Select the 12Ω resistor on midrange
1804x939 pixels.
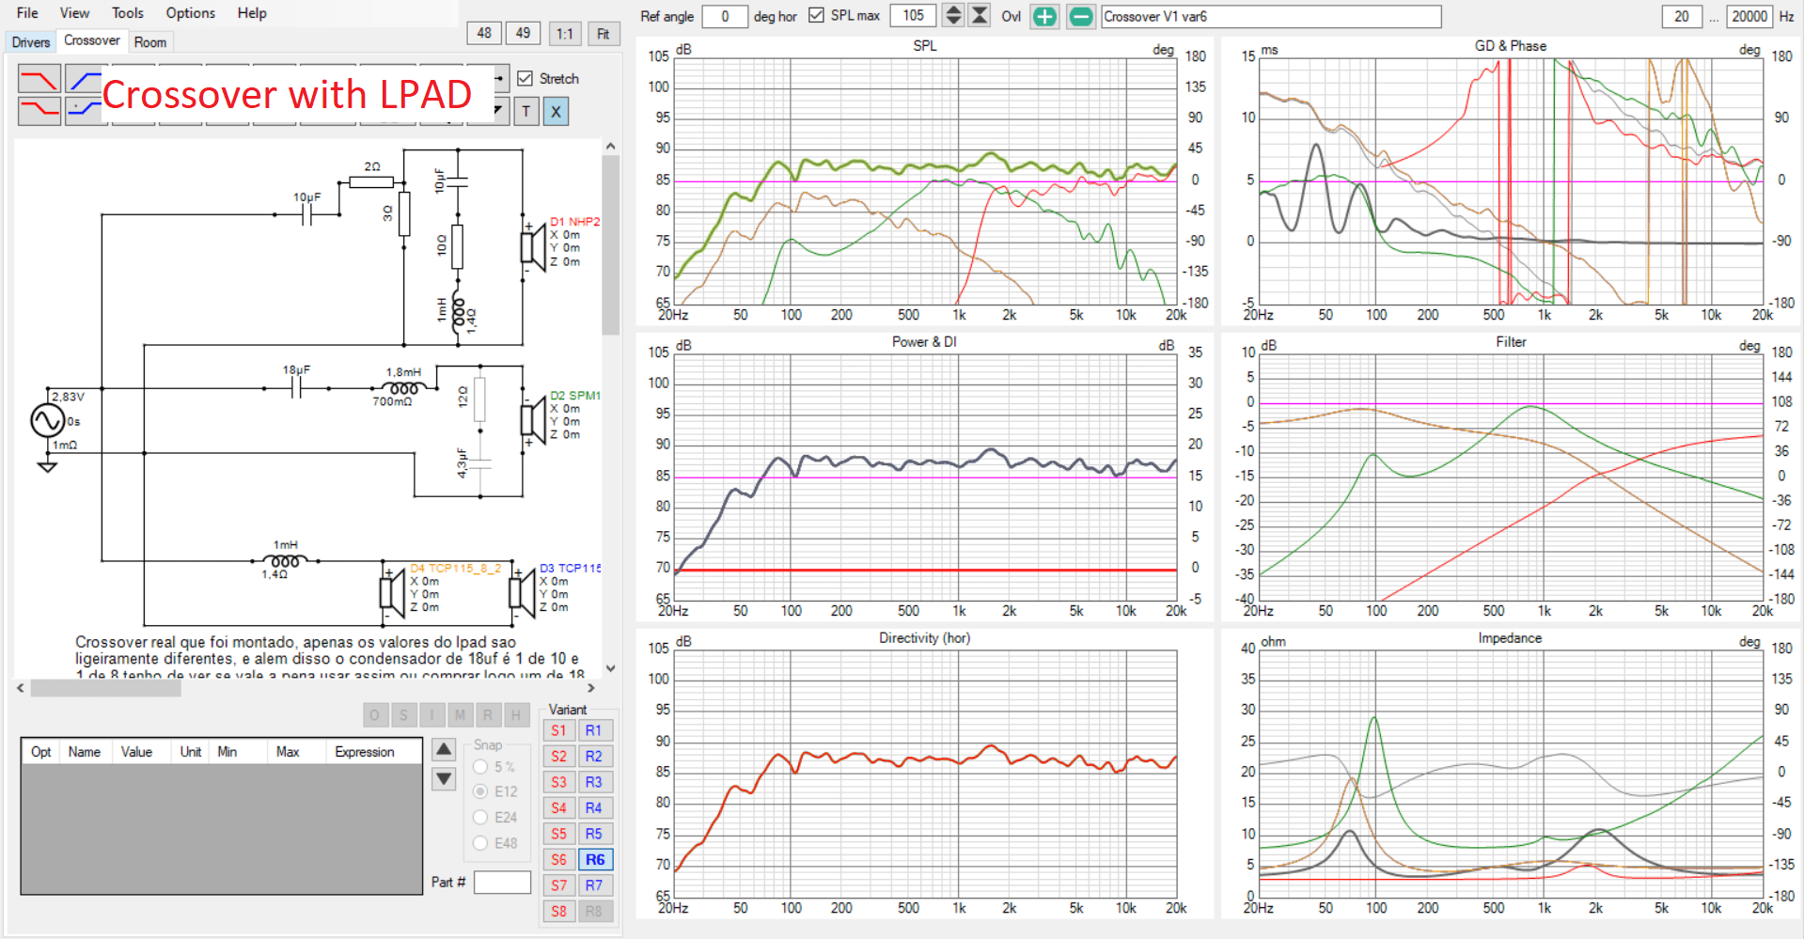[479, 399]
